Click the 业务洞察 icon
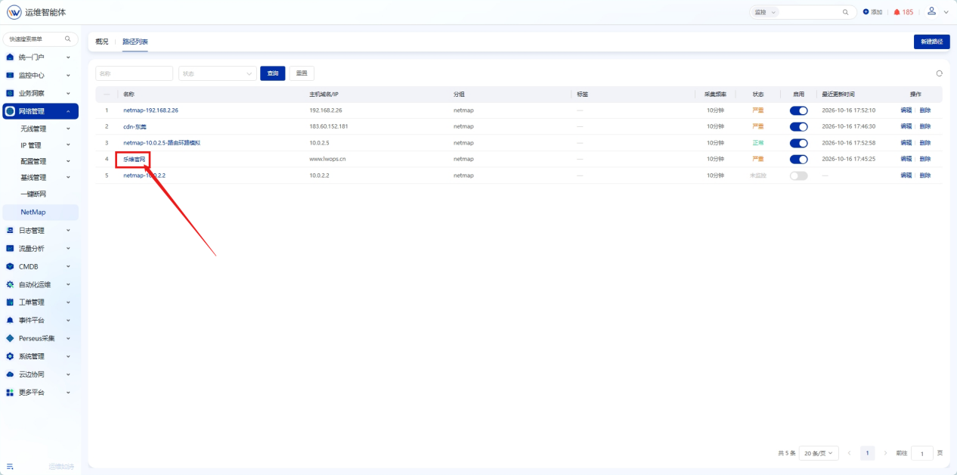957x475 pixels. tap(10, 93)
